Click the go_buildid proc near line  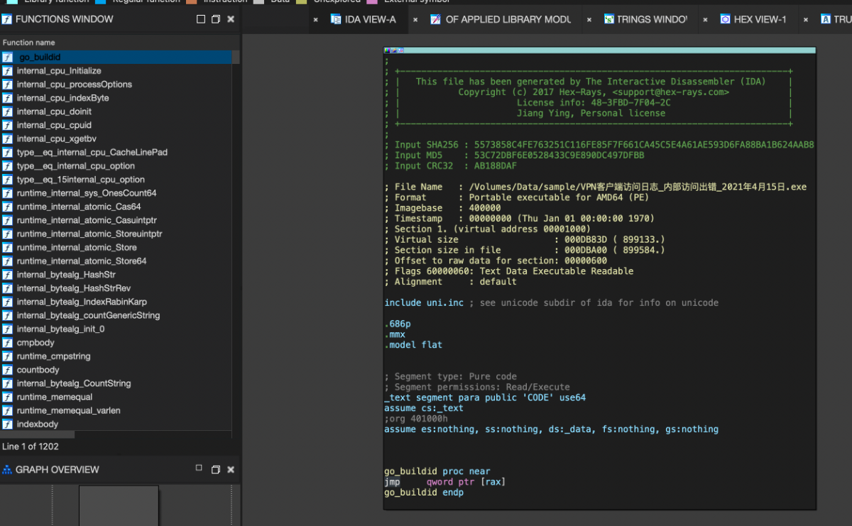click(437, 471)
